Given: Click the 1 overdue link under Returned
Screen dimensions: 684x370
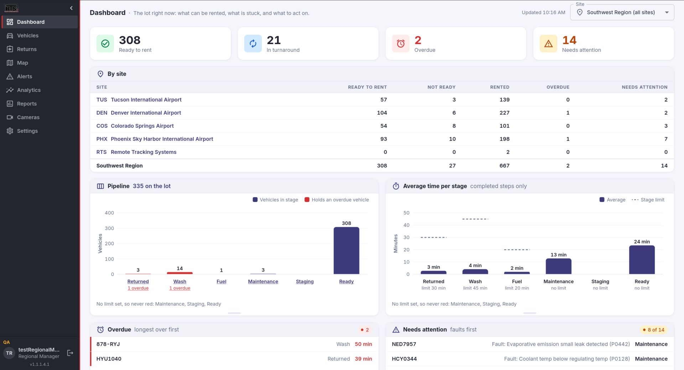Looking at the screenshot, I should tap(138, 288).
